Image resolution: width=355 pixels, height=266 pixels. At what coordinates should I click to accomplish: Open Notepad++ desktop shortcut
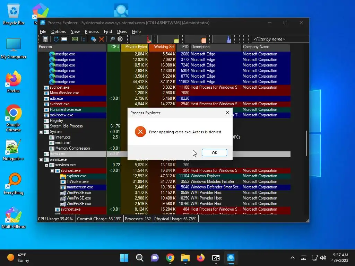14,150
